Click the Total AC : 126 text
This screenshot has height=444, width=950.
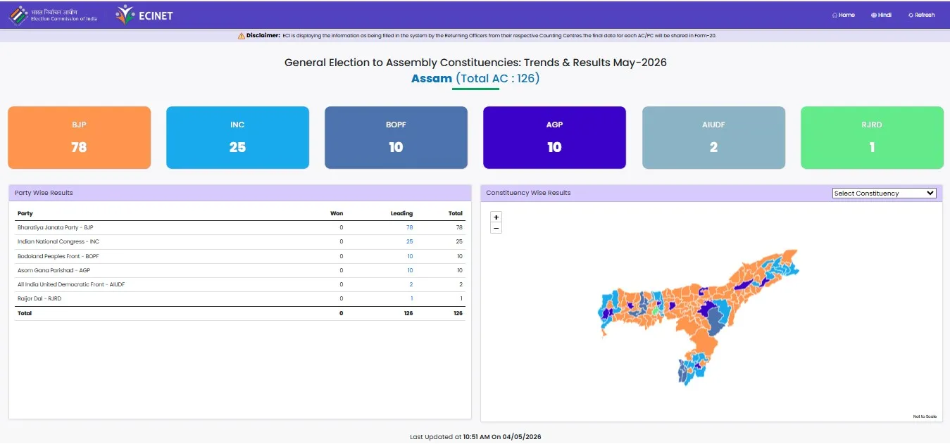[x=498, y=78]
